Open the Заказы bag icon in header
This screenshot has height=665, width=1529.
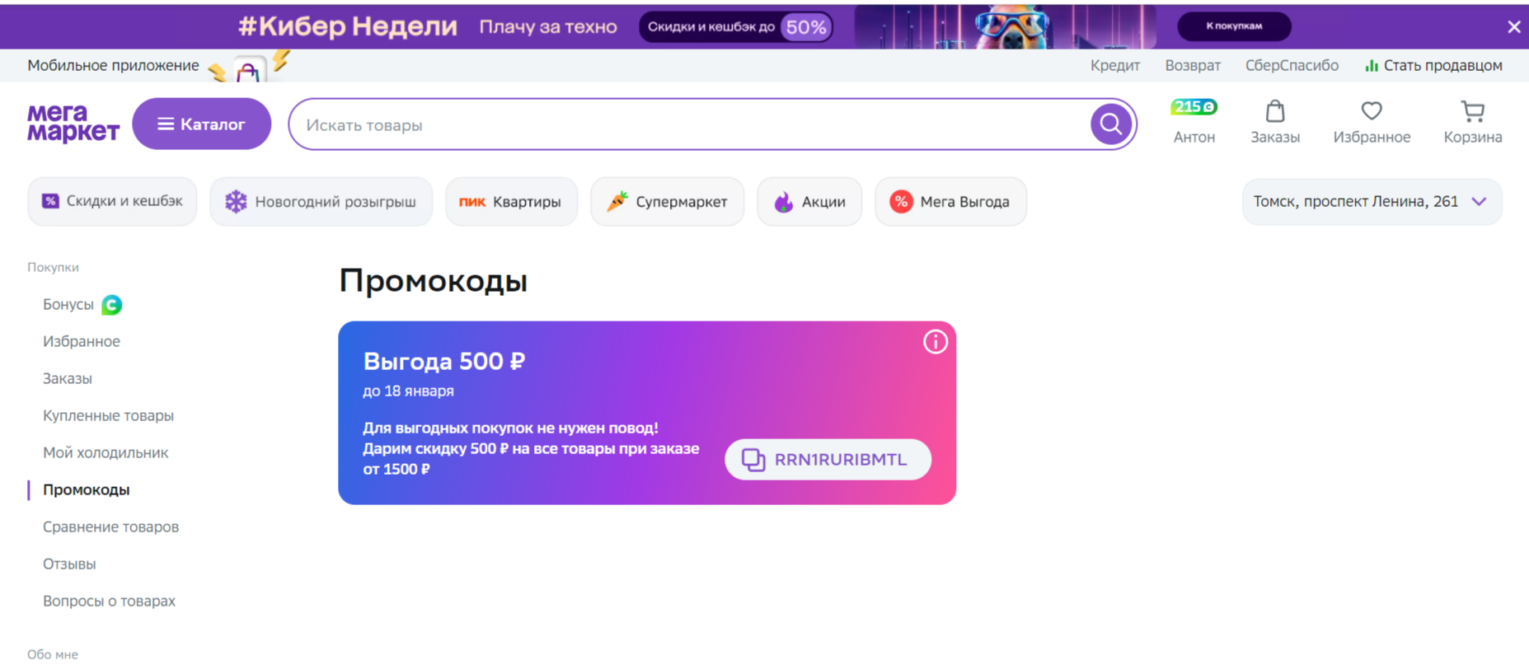[1275, 123]
